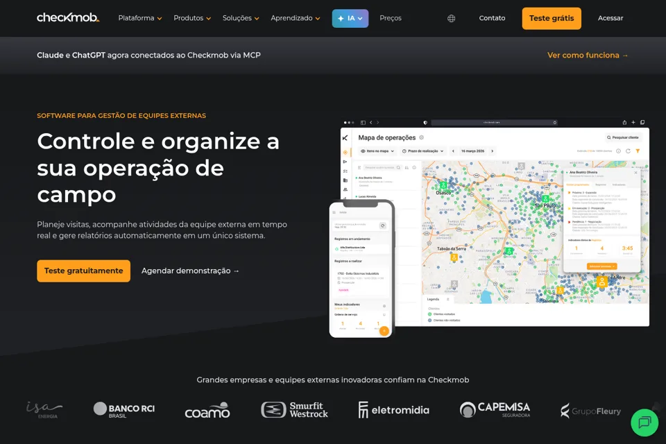Open Itens no mapa dropdown in mockup
The width and height of the screenshot is (666, 444).
tap(377, 151)
